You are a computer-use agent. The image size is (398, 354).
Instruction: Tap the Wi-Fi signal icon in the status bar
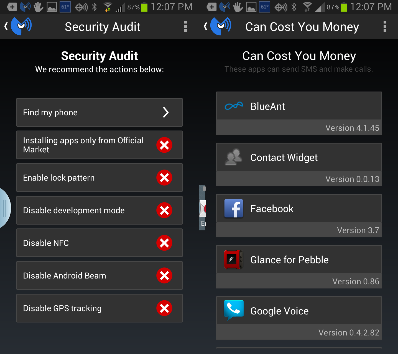[108, 7]
